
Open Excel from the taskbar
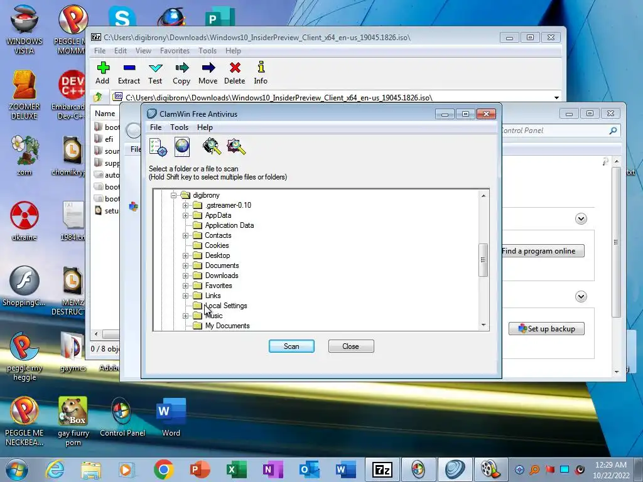(x=237, y=469)
